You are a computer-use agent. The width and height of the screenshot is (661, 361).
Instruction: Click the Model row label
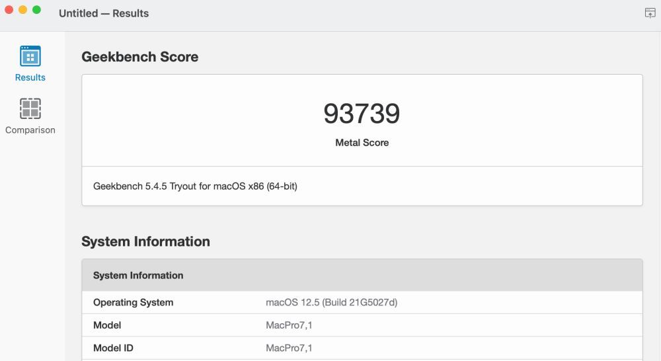click(107, 325)
